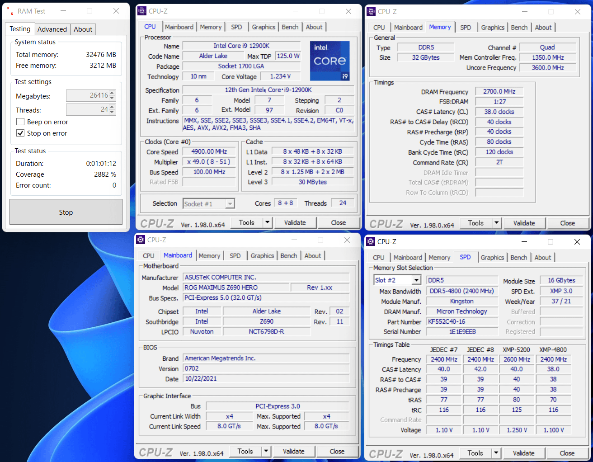Decrease the Threads stepper value
This screenshot has width=593, height=462.
tap(113, 112)
